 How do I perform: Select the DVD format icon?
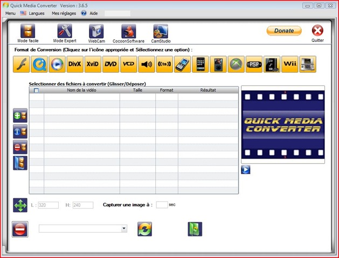pyautogui.click(x=110, y=64)
